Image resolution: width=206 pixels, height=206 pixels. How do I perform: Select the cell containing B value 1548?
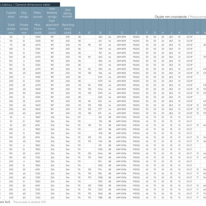[x=100, y=194]
